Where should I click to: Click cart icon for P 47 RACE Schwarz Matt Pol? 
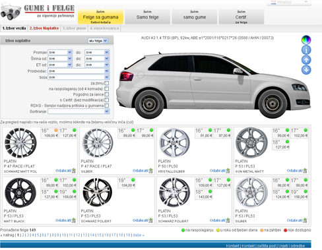[x=74, y=171]
